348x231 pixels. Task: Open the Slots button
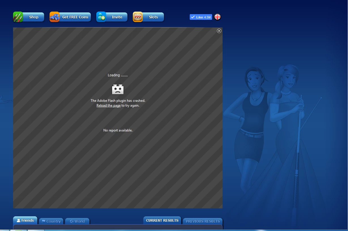click(x=148, y=17)
